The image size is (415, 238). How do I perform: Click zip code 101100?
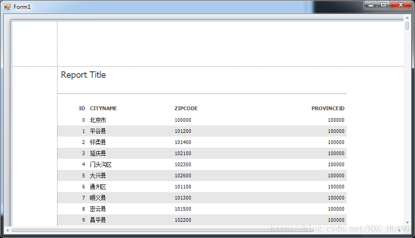pos(183,187)
